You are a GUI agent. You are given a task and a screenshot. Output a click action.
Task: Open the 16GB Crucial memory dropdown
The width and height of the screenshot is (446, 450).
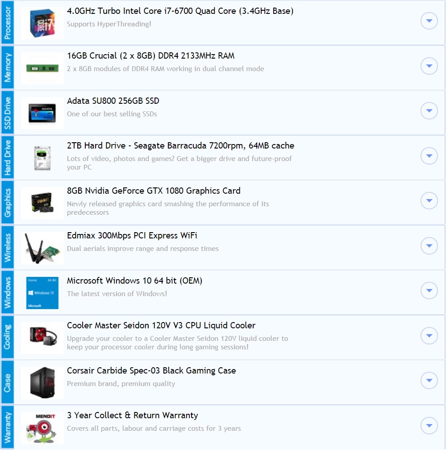point(429,66)
